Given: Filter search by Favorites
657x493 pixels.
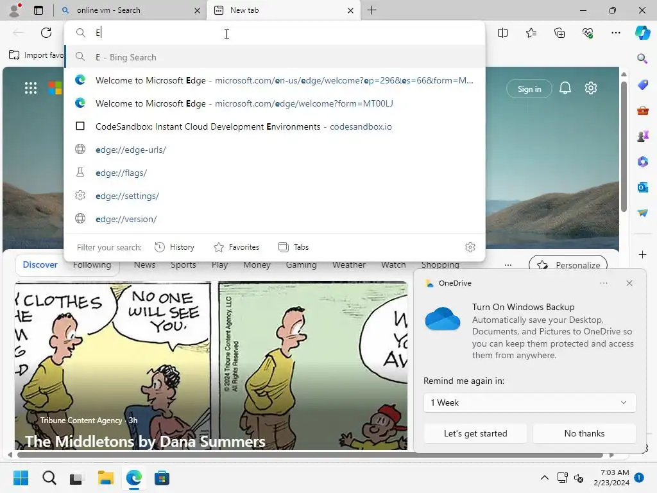Looking at the screenshot, I should pyautogui.click(x=236, y=247).
